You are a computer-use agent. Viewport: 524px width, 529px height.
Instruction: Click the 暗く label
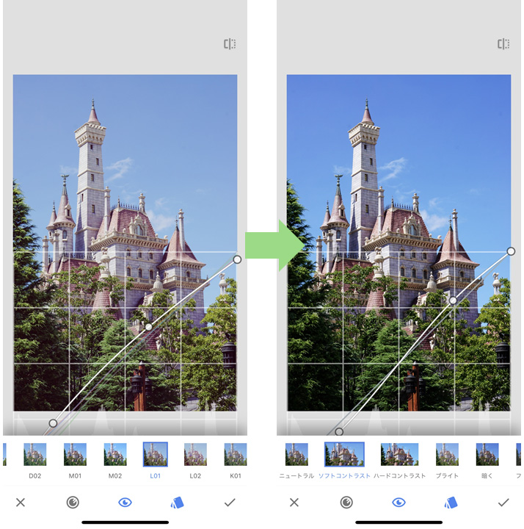(487, 476)
